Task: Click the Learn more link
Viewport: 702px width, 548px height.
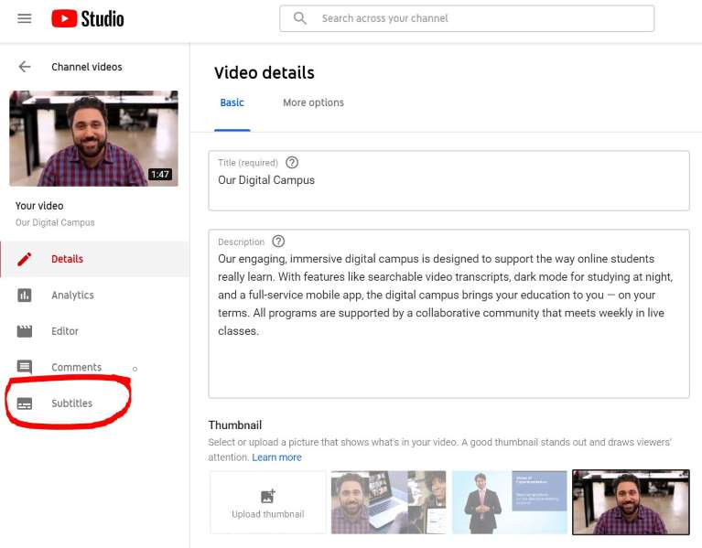Action: pyautogui.click(x=276, y=457)
